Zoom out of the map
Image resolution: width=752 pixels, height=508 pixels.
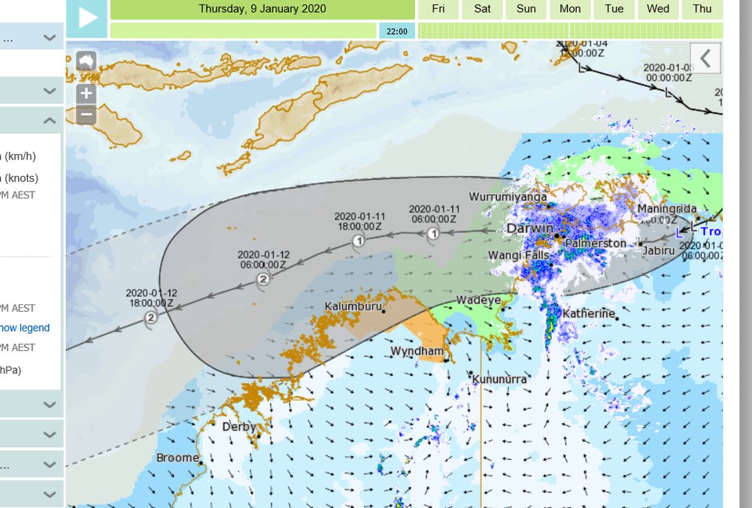(86, 115)
